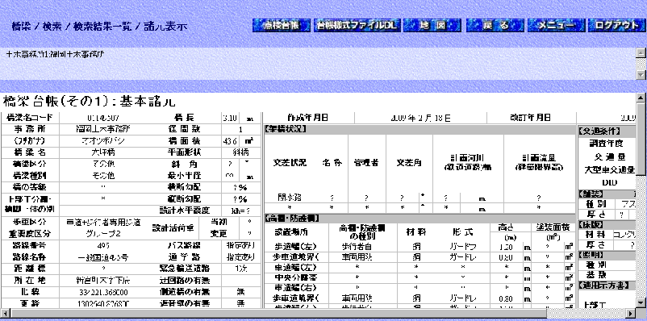Click down arrow of main vertical scrollbar
Viewport: 647px width, 321px height.
pos(641,302)
